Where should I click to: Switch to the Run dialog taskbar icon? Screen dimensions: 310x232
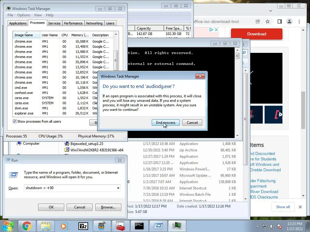pos(158,226)
